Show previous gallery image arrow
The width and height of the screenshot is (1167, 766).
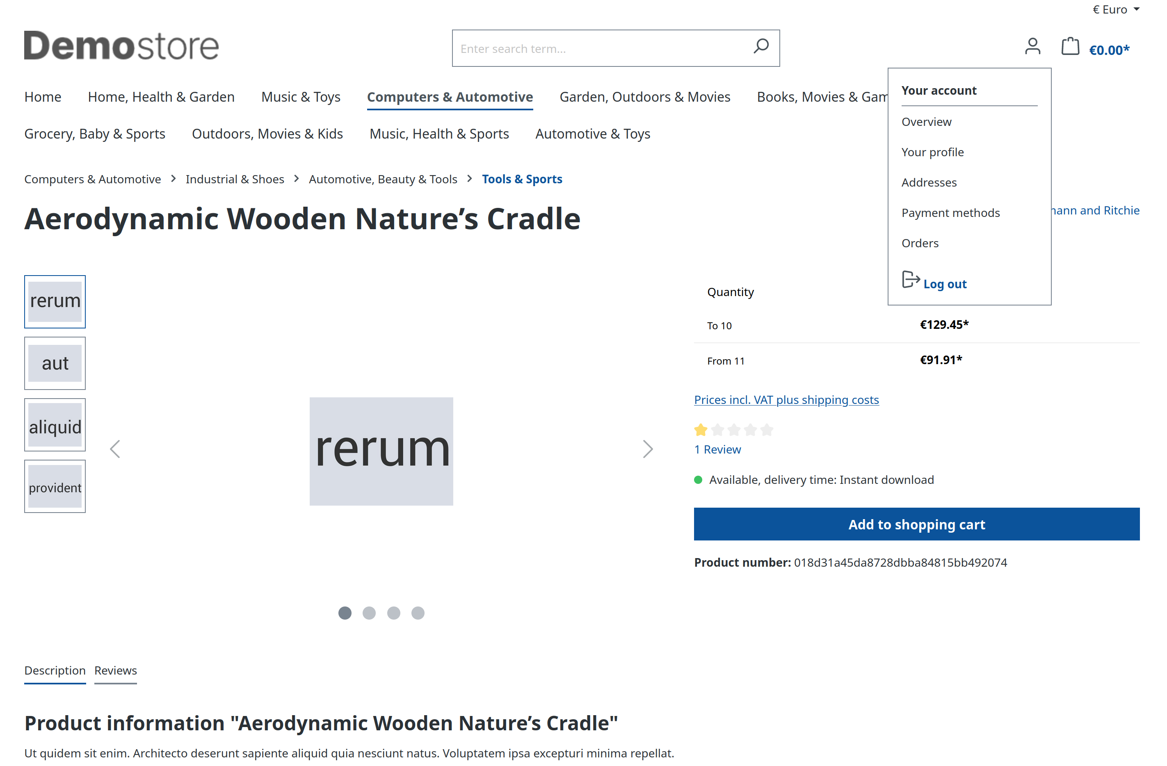pos(115,449)
